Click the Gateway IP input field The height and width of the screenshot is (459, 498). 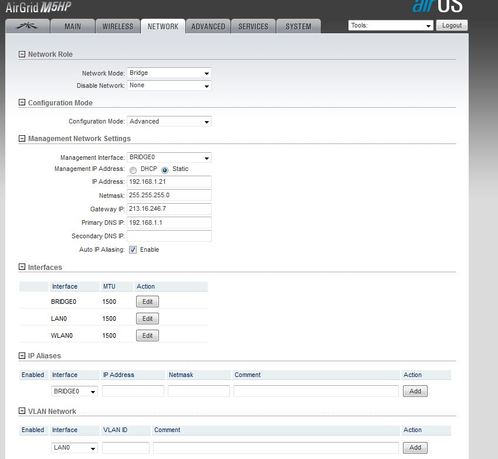click(x=169, y=209)
